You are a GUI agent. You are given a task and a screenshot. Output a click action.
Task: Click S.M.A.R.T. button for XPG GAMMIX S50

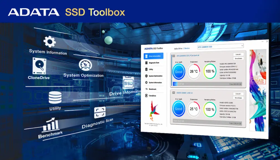(x=238, y=54)
